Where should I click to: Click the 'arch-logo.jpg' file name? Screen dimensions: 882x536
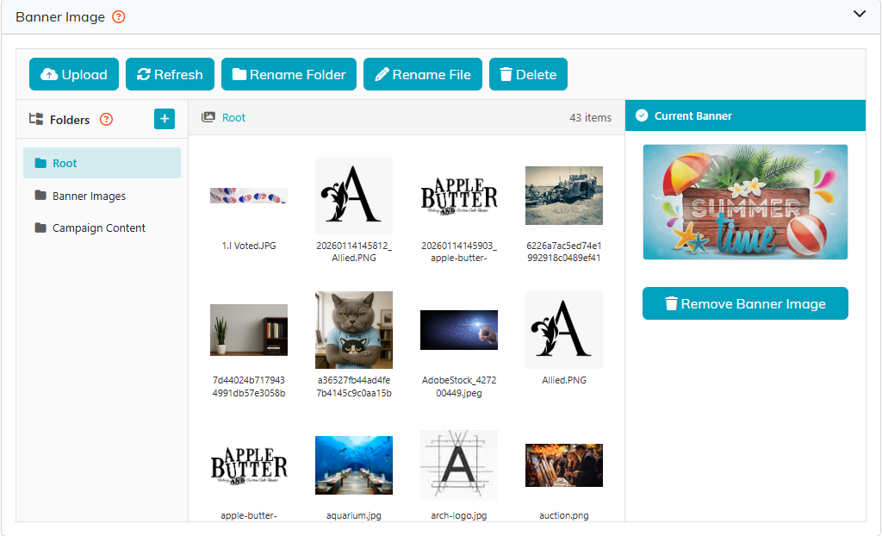[x=459, y=515]
